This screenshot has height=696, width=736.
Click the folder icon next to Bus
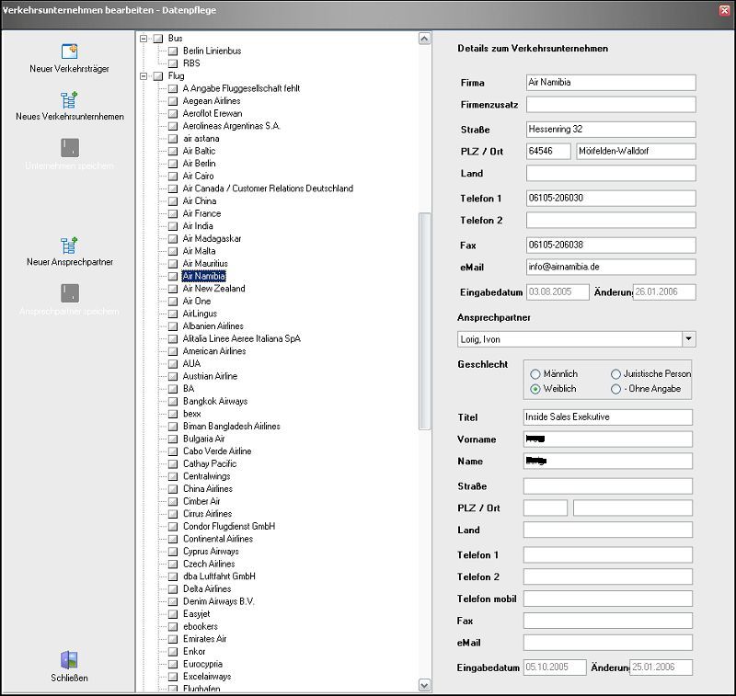tap(158, 39)
